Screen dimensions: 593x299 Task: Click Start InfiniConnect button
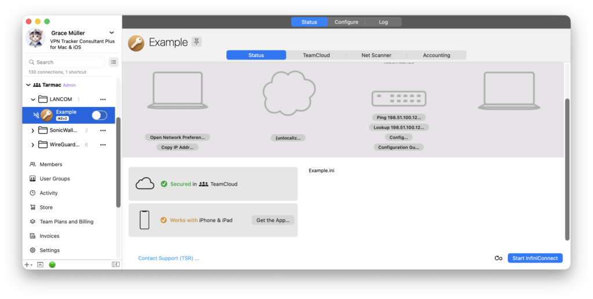click(x=535, y=258)
